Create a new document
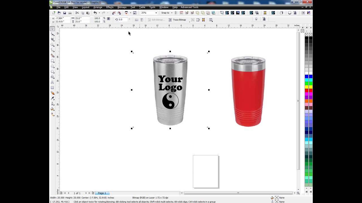This screenshot has width=362, height=203. [54, 13]
